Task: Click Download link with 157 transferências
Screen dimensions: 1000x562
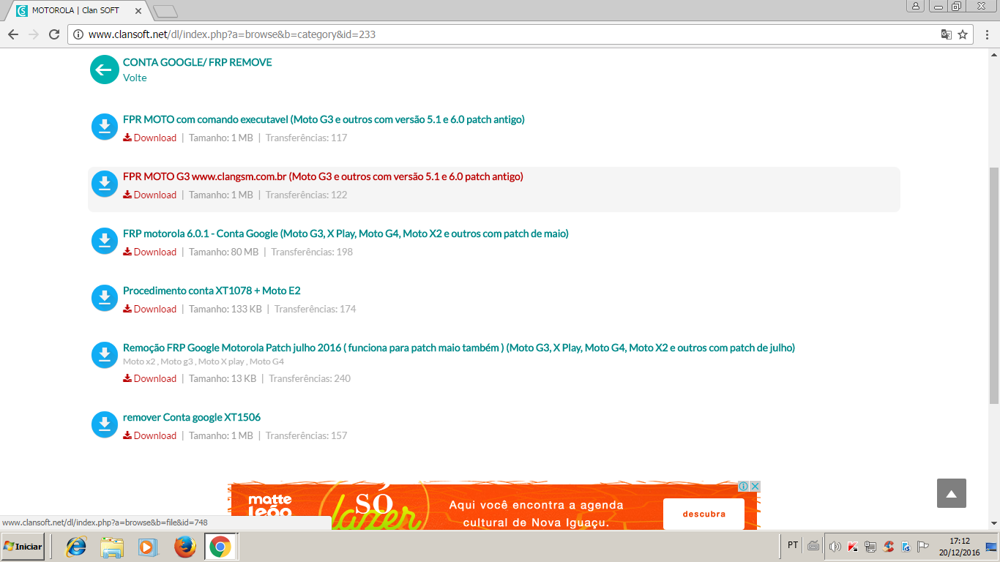Action: coord(150,435)
